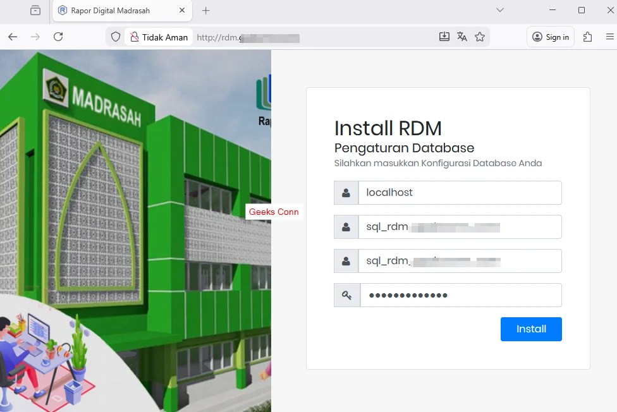Reload the current page
This screenshot has height=412, width=617.
coord(58,37)
